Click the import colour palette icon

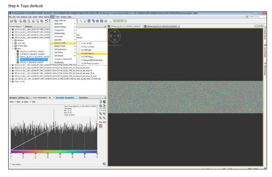point(101,106)
